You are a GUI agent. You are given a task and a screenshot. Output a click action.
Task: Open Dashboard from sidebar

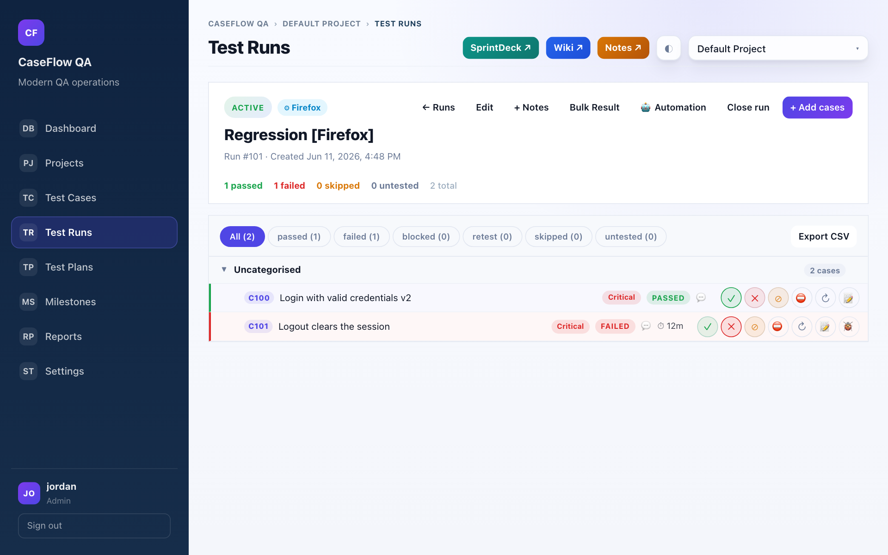point(94,128)
